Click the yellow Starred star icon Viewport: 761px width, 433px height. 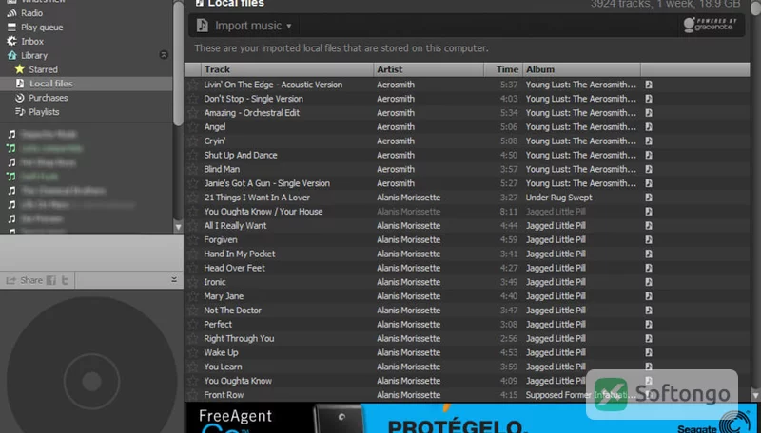click(x=19, y=69)
